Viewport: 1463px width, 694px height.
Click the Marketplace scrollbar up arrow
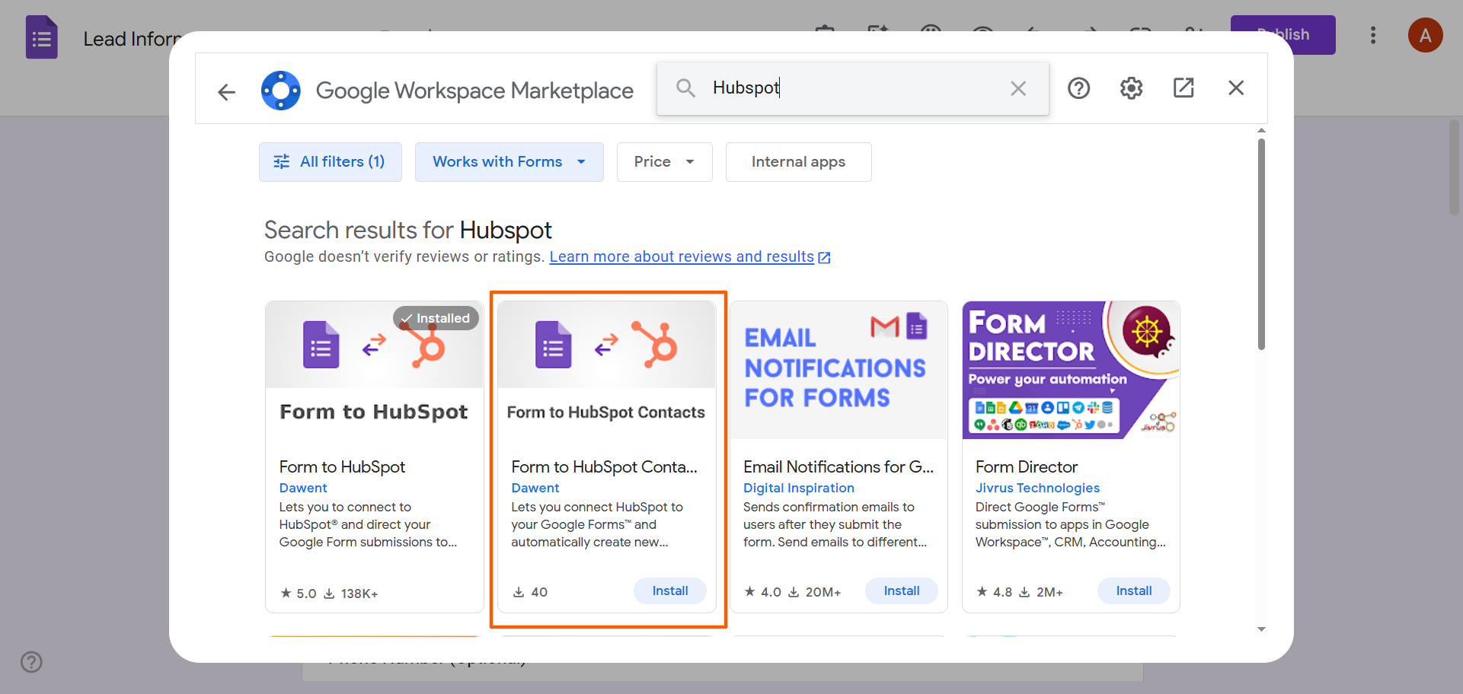pyautogui.click(x=1261, y=131)
